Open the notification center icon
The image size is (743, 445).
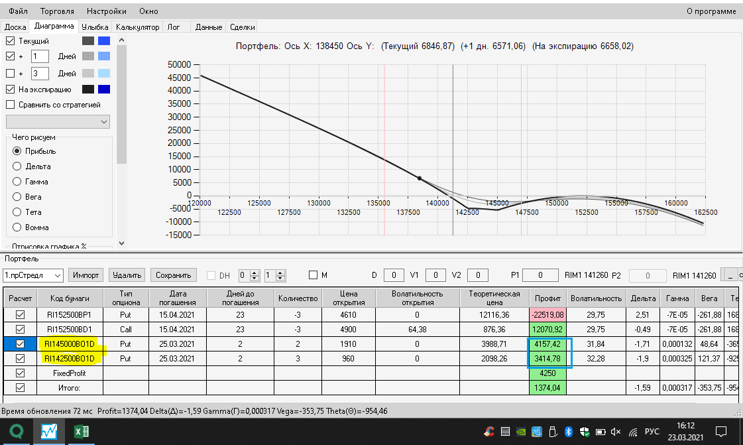pos(720,431)
